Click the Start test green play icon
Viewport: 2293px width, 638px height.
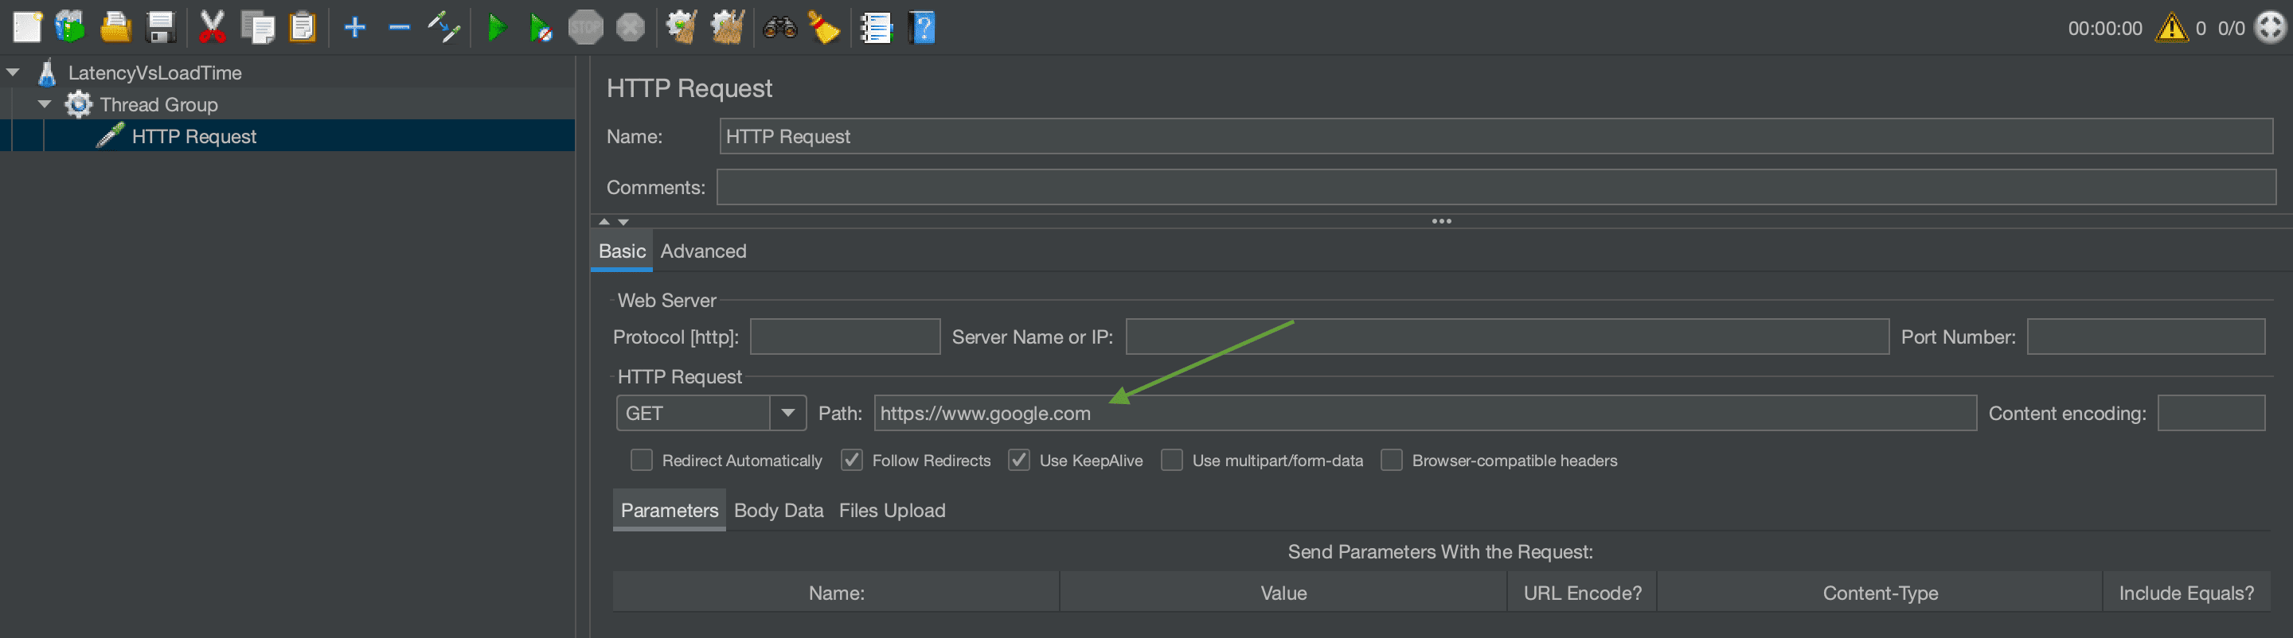coord(496,29)
